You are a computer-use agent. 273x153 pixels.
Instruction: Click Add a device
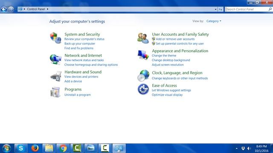pos(73,81)
